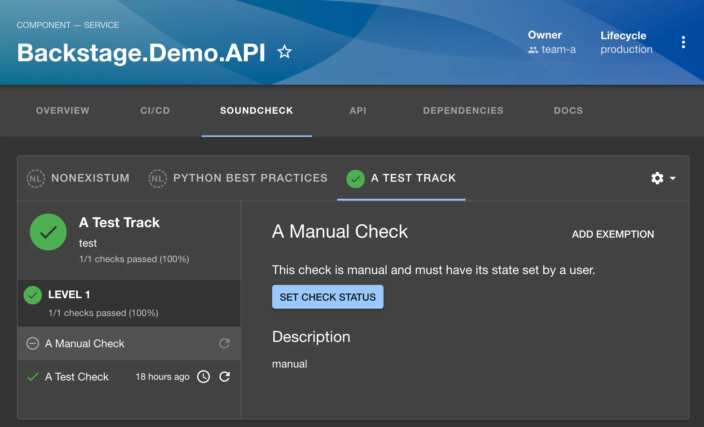The image size is (704, 427).
Task: Rerun the A Test Check
Action: pyautogui.click(x=225, y=377)
